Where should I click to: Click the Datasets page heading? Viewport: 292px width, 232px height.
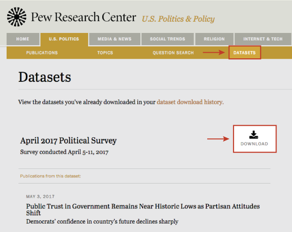[x=45, y=77]
